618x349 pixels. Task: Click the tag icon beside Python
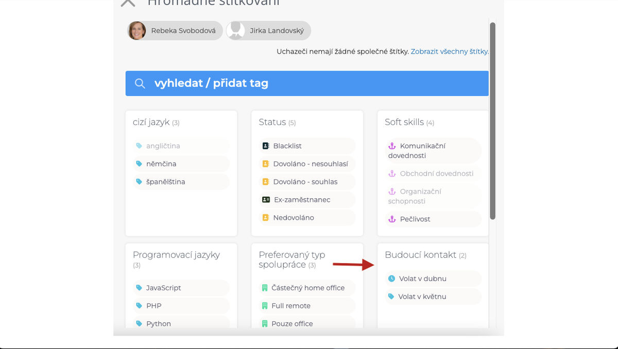coord(139,324)
